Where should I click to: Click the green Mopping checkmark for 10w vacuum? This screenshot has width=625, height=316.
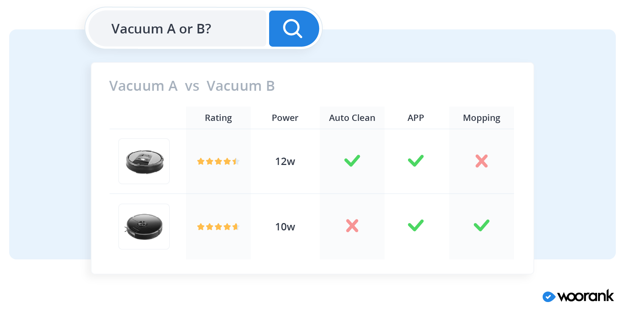click(x=481, y=226)
